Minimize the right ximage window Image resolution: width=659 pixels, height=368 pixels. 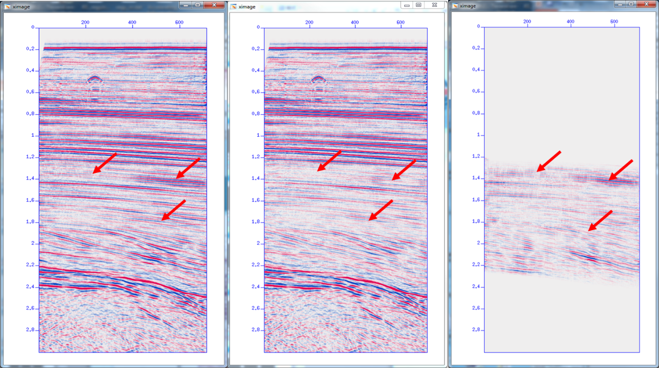click(x=620, y=4)
